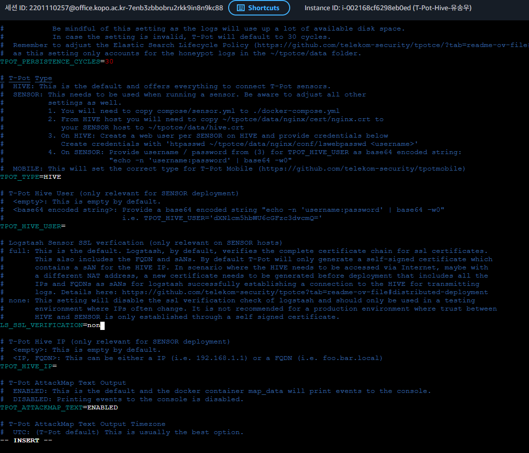Click the red value 30
This screenshot has height=453, width=529.
pyautogui.click(x=109, y=62)
